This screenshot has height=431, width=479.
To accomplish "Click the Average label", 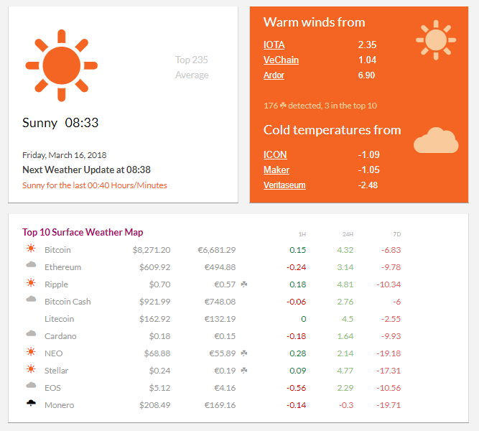I will click(192, 75).
